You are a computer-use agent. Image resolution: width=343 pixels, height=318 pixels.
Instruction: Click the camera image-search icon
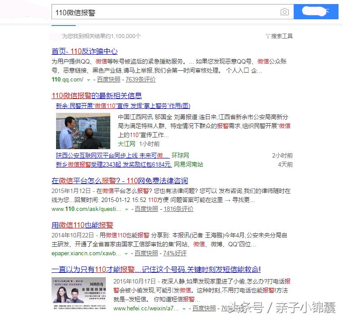[284, 12]
